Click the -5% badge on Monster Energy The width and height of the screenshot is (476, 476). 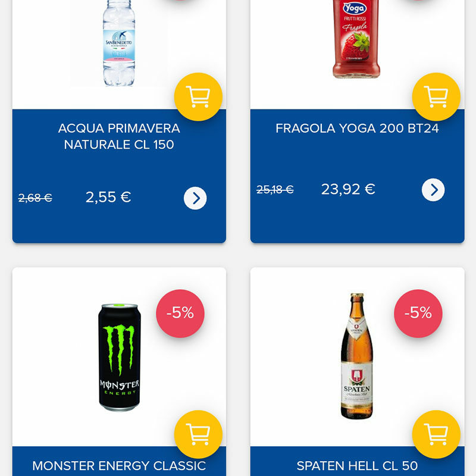click(180, 313)
